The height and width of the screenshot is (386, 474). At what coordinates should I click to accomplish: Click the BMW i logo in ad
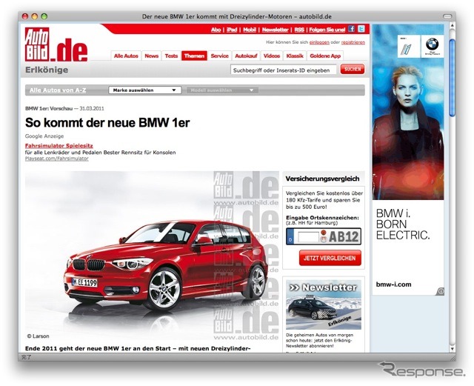pos(409,46)
